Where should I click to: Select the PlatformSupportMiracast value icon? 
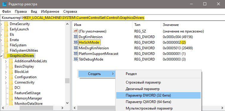point(75,53)
